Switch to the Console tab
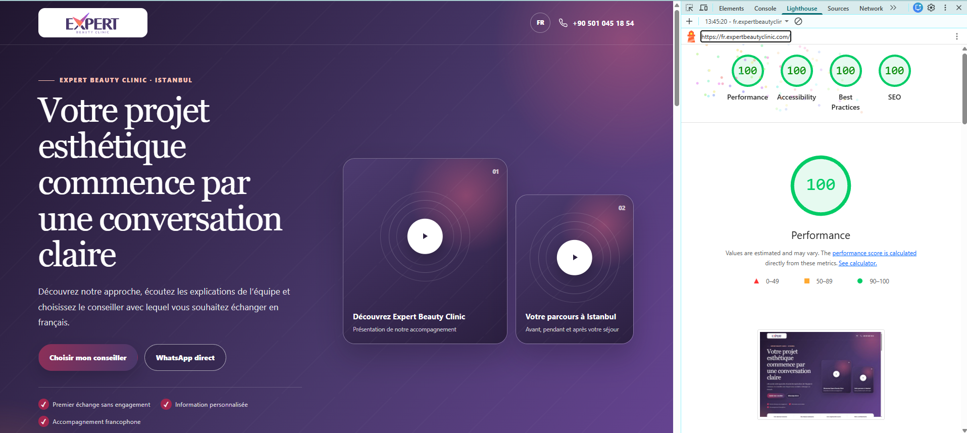 pos(765,9)
